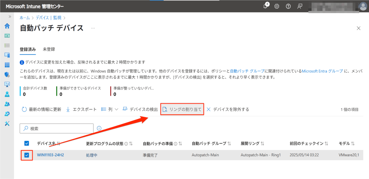The height and width of the screenshot is (179, 369).
Task: Sort by the デバイス名 column
Action: (x=49, y=144)
